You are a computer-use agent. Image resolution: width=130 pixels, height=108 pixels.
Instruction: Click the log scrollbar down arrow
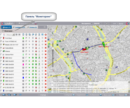(x=129, y=92)
